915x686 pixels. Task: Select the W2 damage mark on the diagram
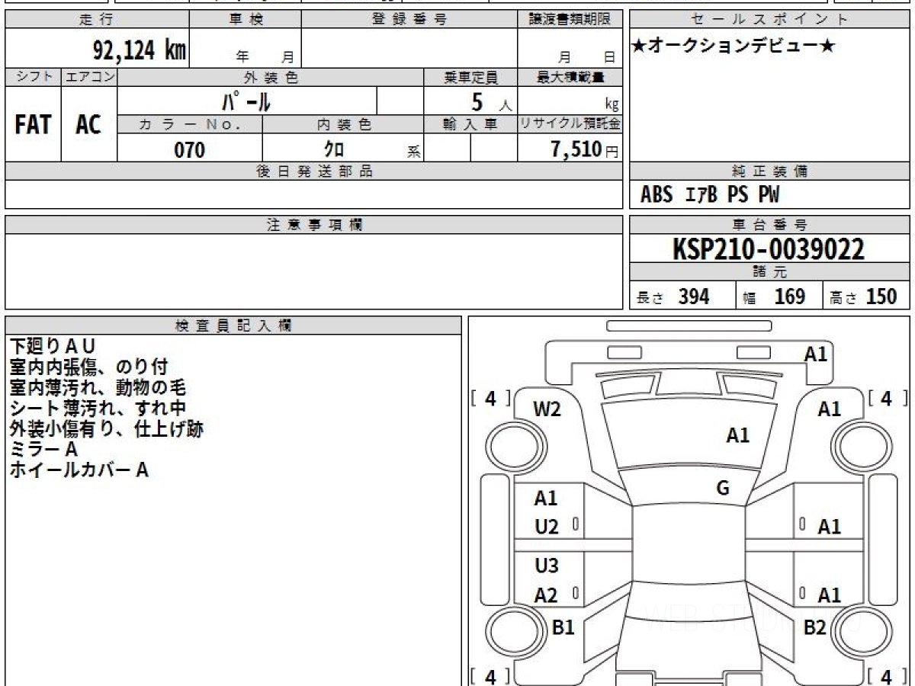point(547,409)
